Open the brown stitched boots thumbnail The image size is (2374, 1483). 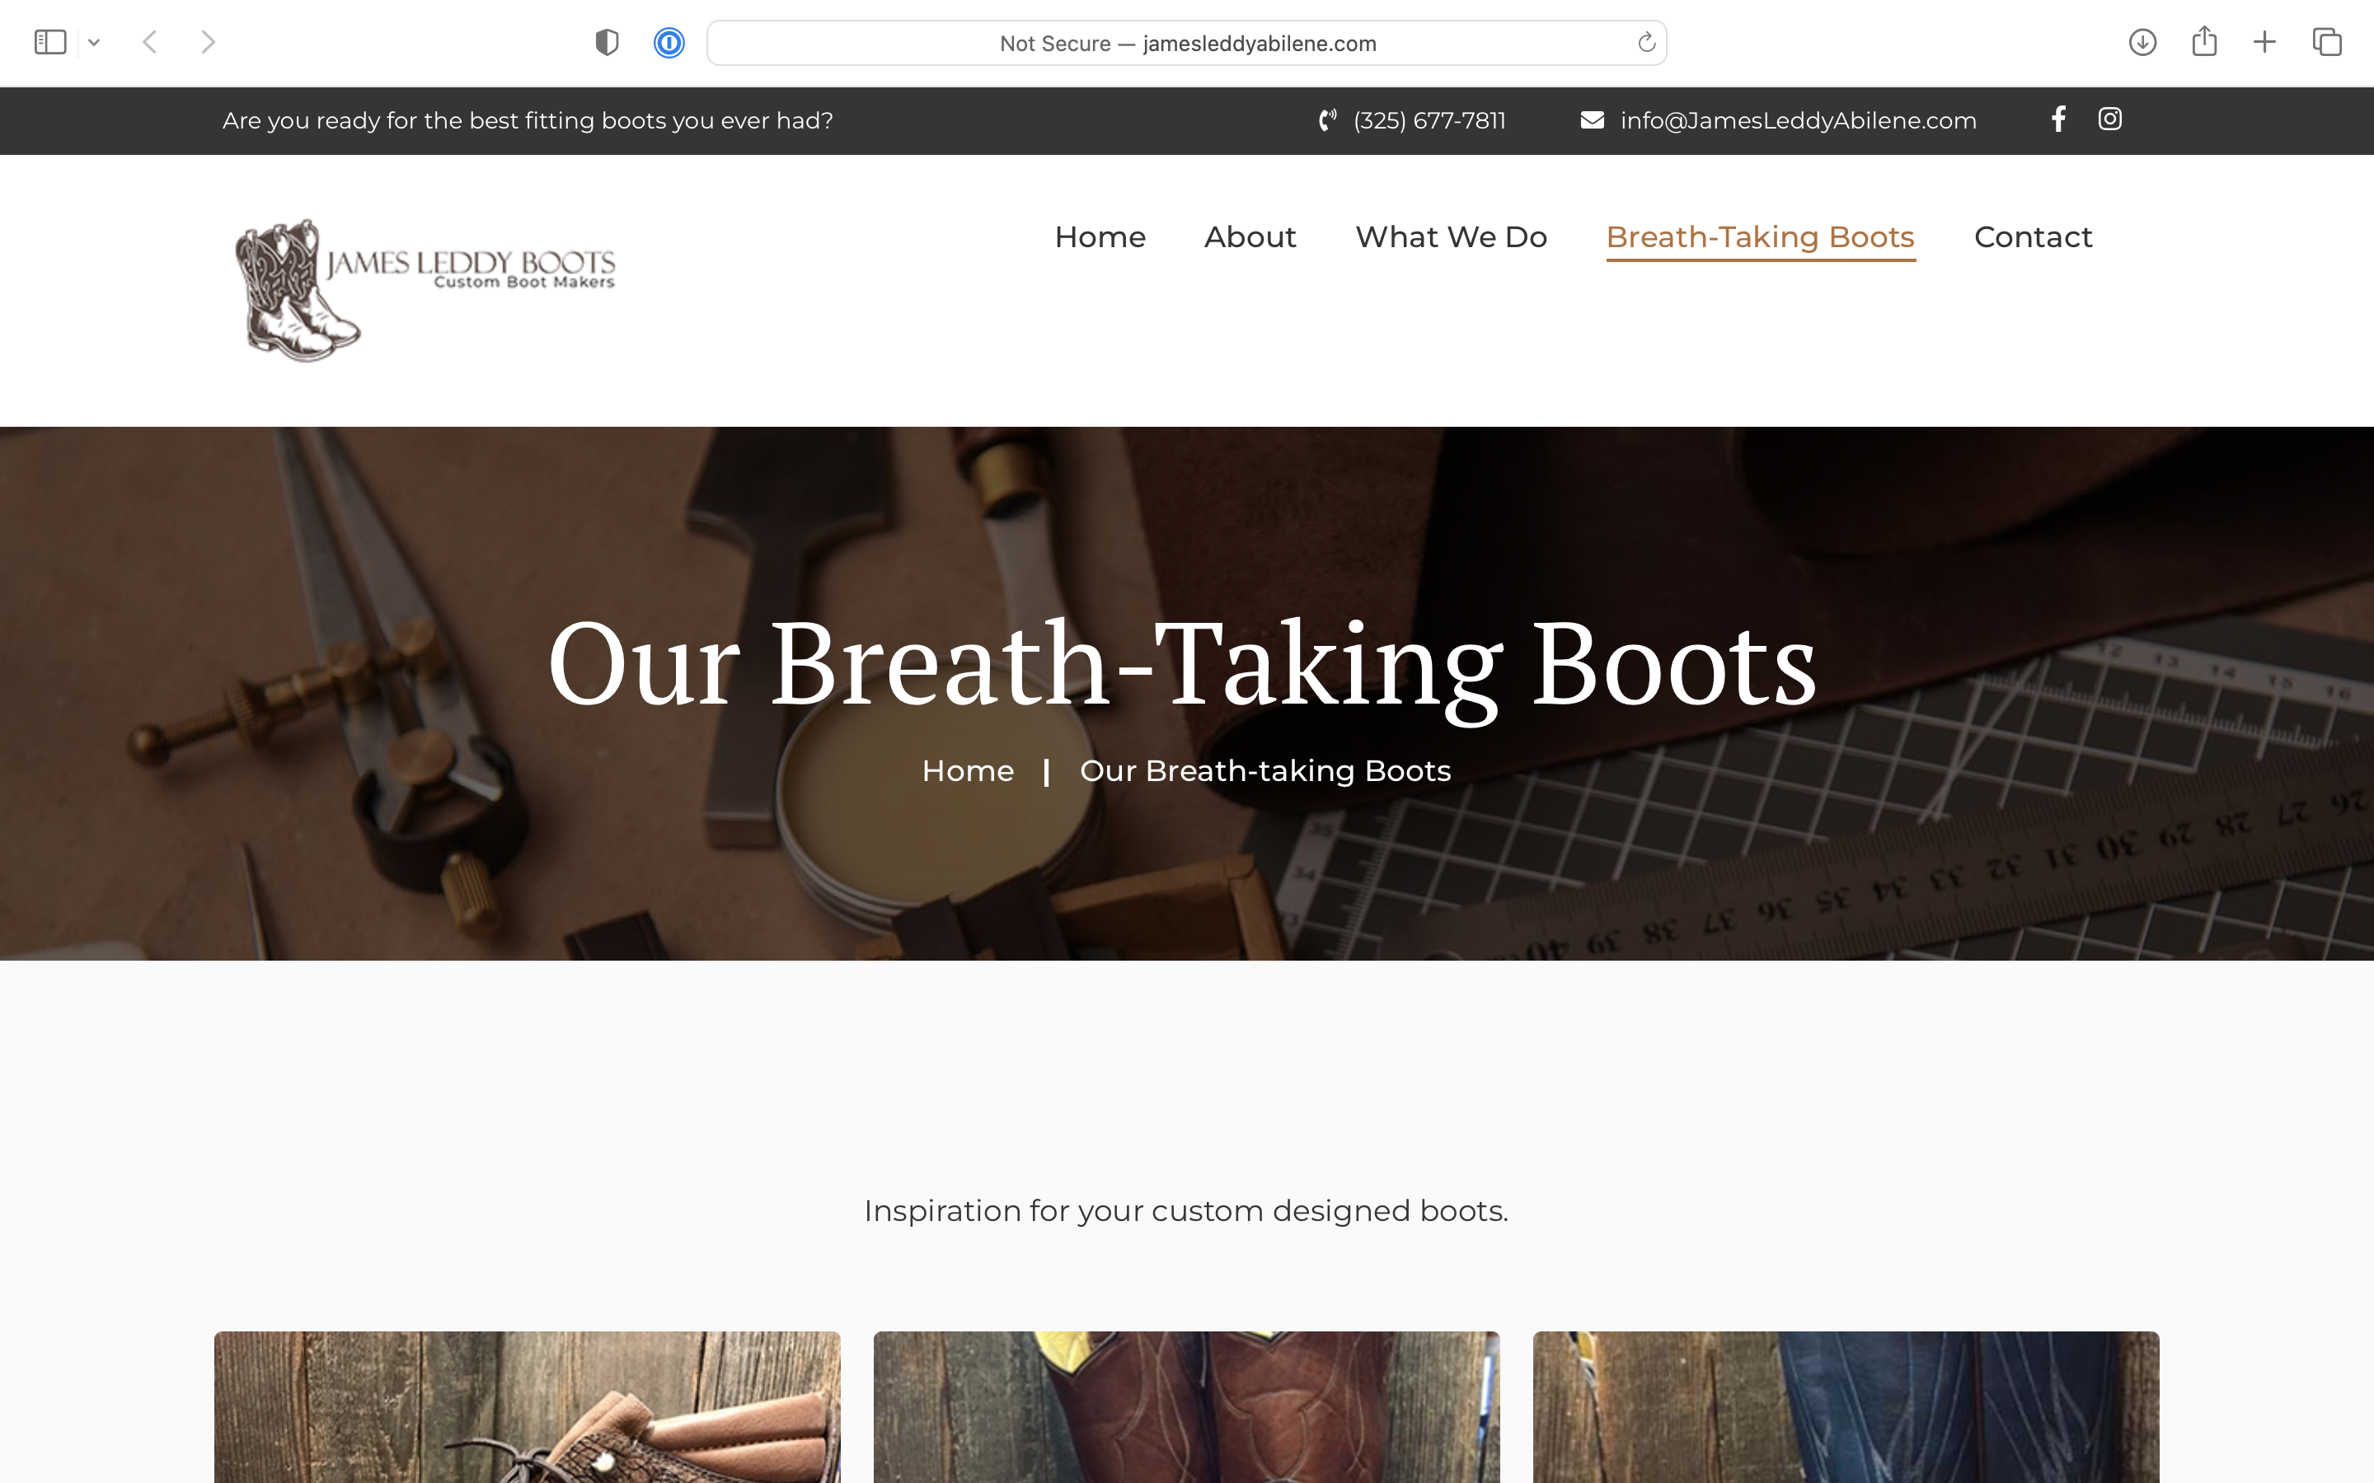[x=1186, y=1406]
